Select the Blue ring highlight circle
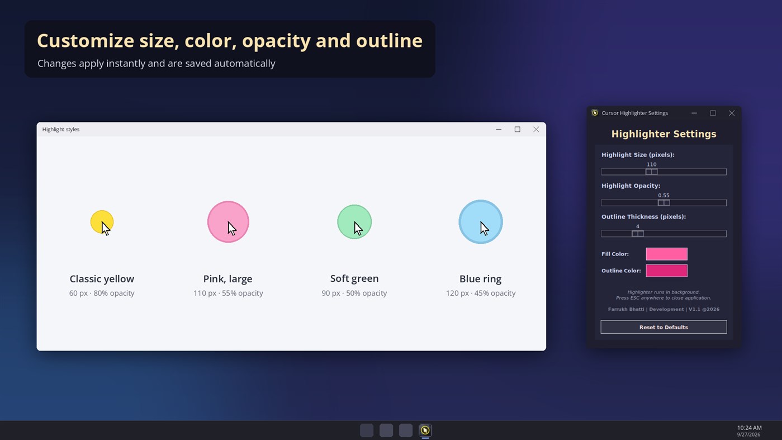Screen dimensions: 782x440 (481, 222)
